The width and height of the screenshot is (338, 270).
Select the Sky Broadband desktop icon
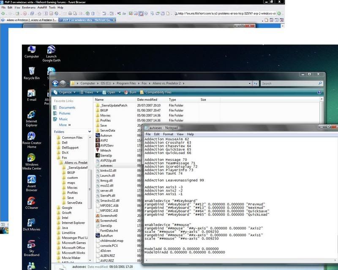pos(31,248)
